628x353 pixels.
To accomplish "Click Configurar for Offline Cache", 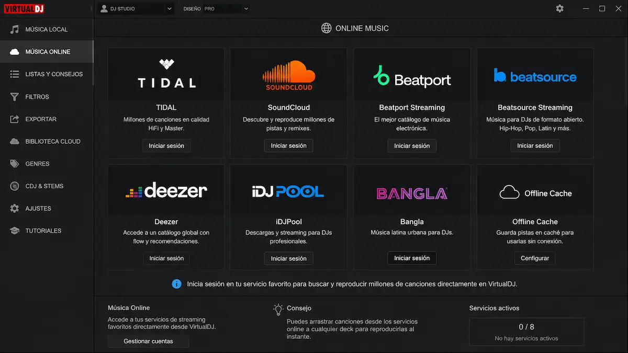I will pos(535,258).
